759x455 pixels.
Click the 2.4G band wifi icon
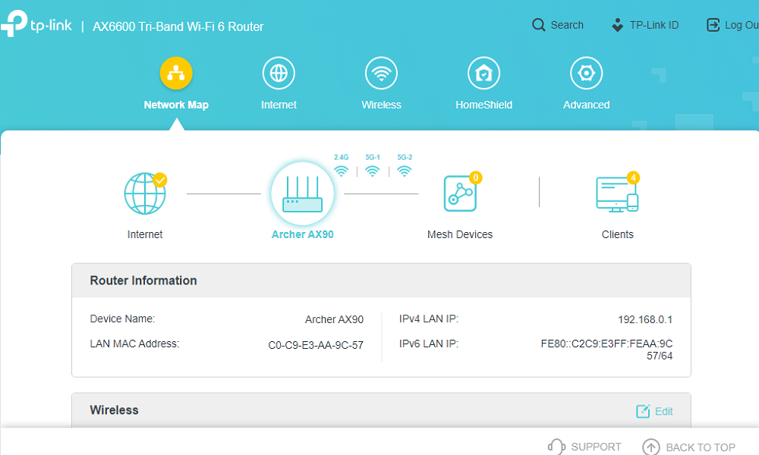[x=342, y=171]
